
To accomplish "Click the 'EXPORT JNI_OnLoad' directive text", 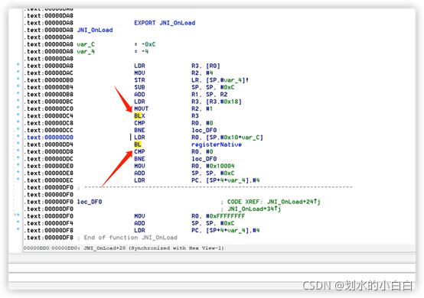I will coord(165,23).
